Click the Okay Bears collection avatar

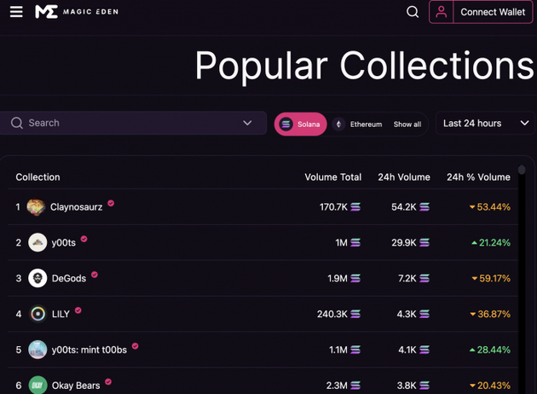[x=38, y=385]
